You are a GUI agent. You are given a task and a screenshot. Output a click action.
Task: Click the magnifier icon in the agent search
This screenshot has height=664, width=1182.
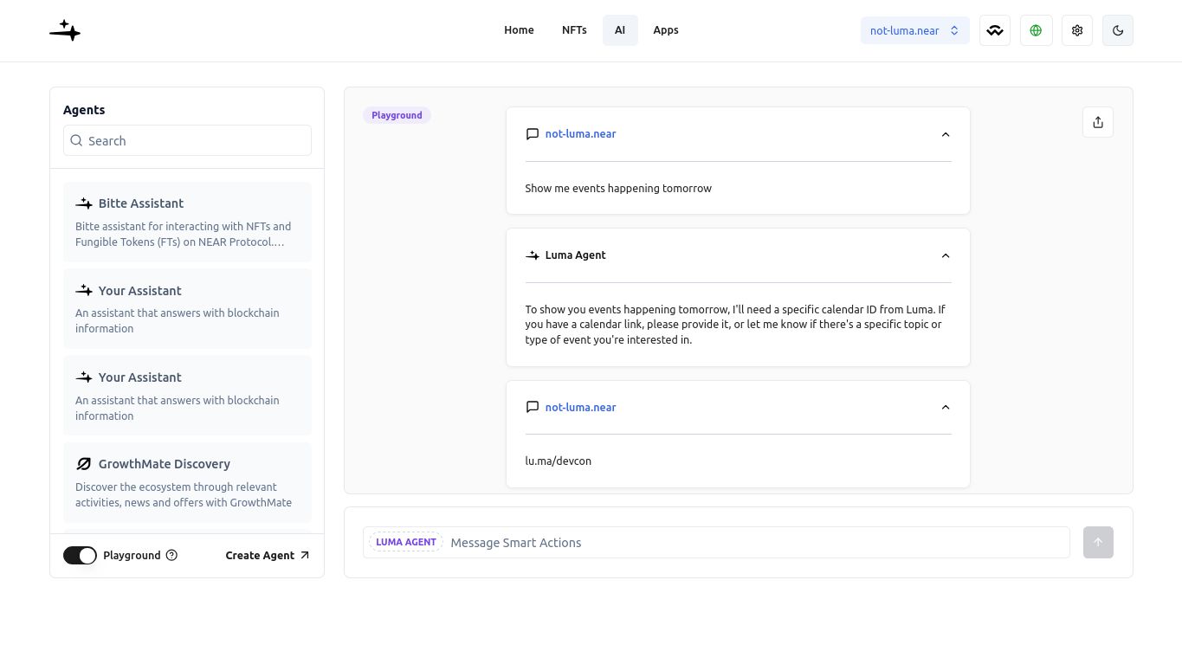click(77, 140)
